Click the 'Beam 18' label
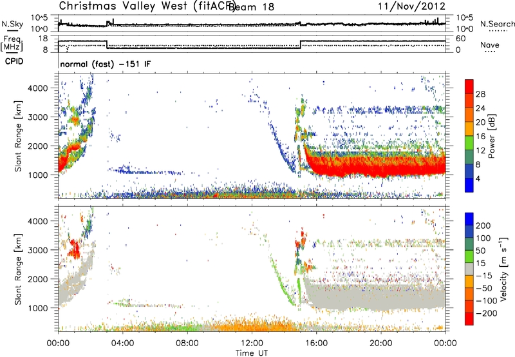The image size is (515, 357). point(251,6)
